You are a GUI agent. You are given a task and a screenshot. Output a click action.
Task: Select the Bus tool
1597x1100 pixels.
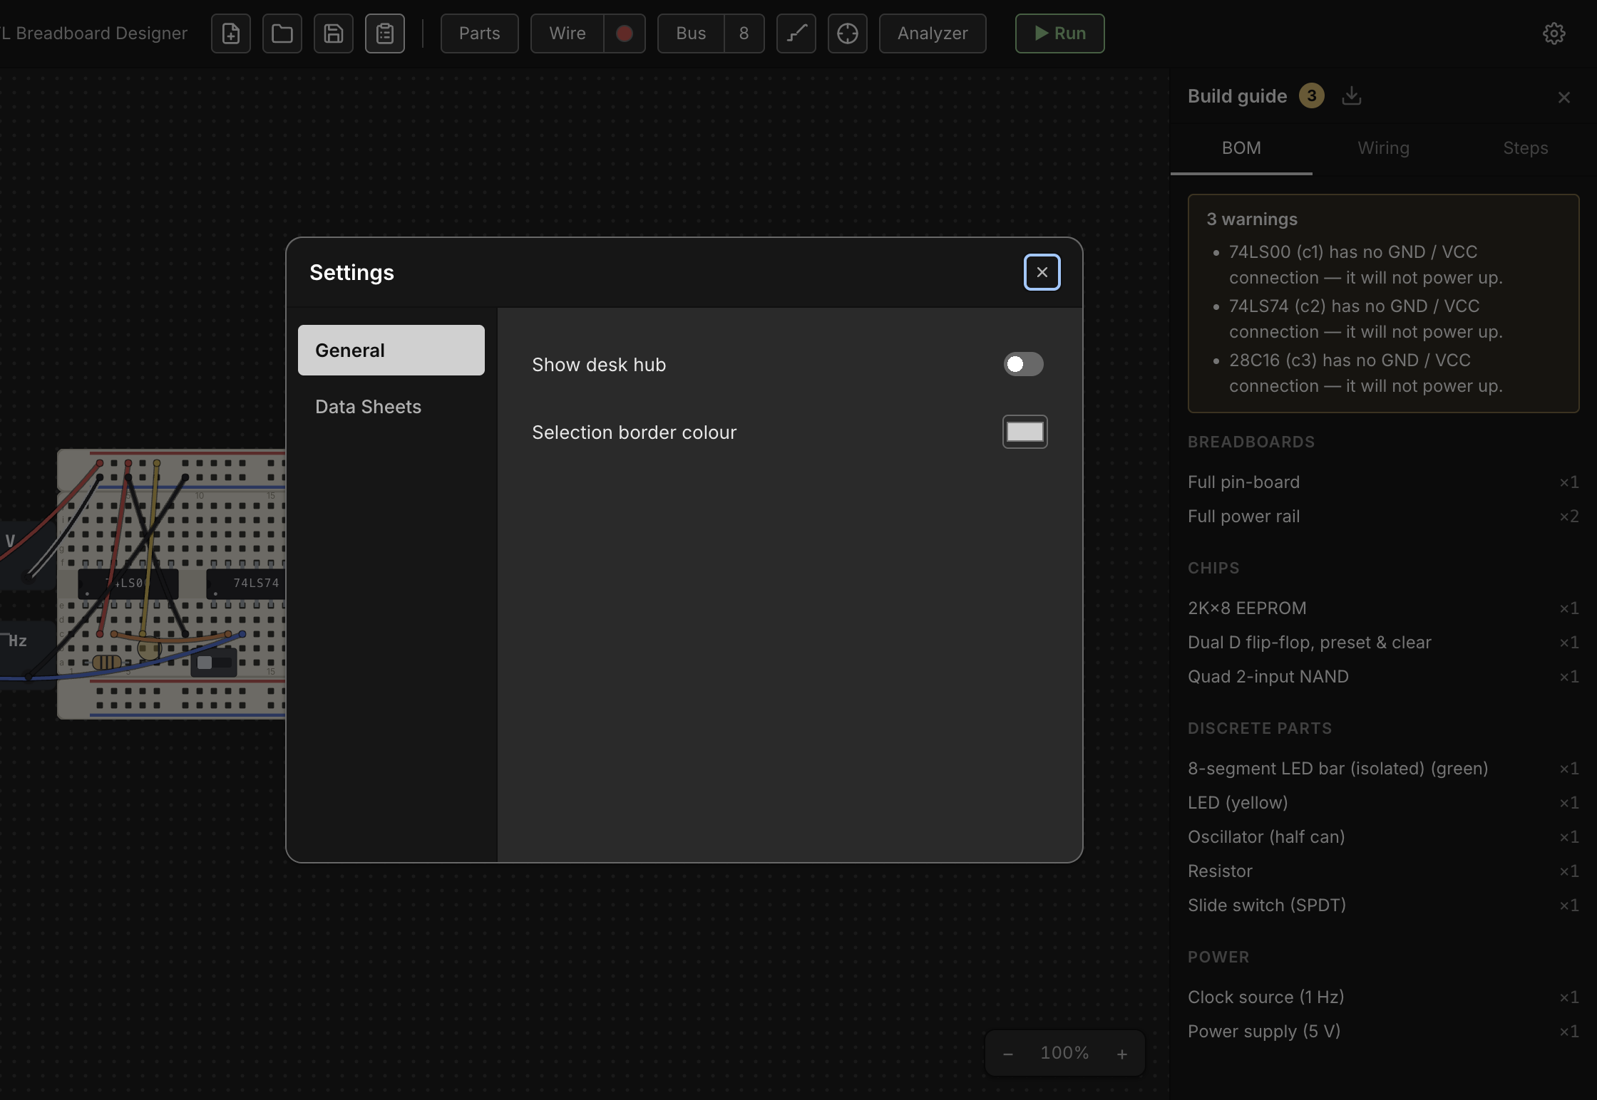691,33
